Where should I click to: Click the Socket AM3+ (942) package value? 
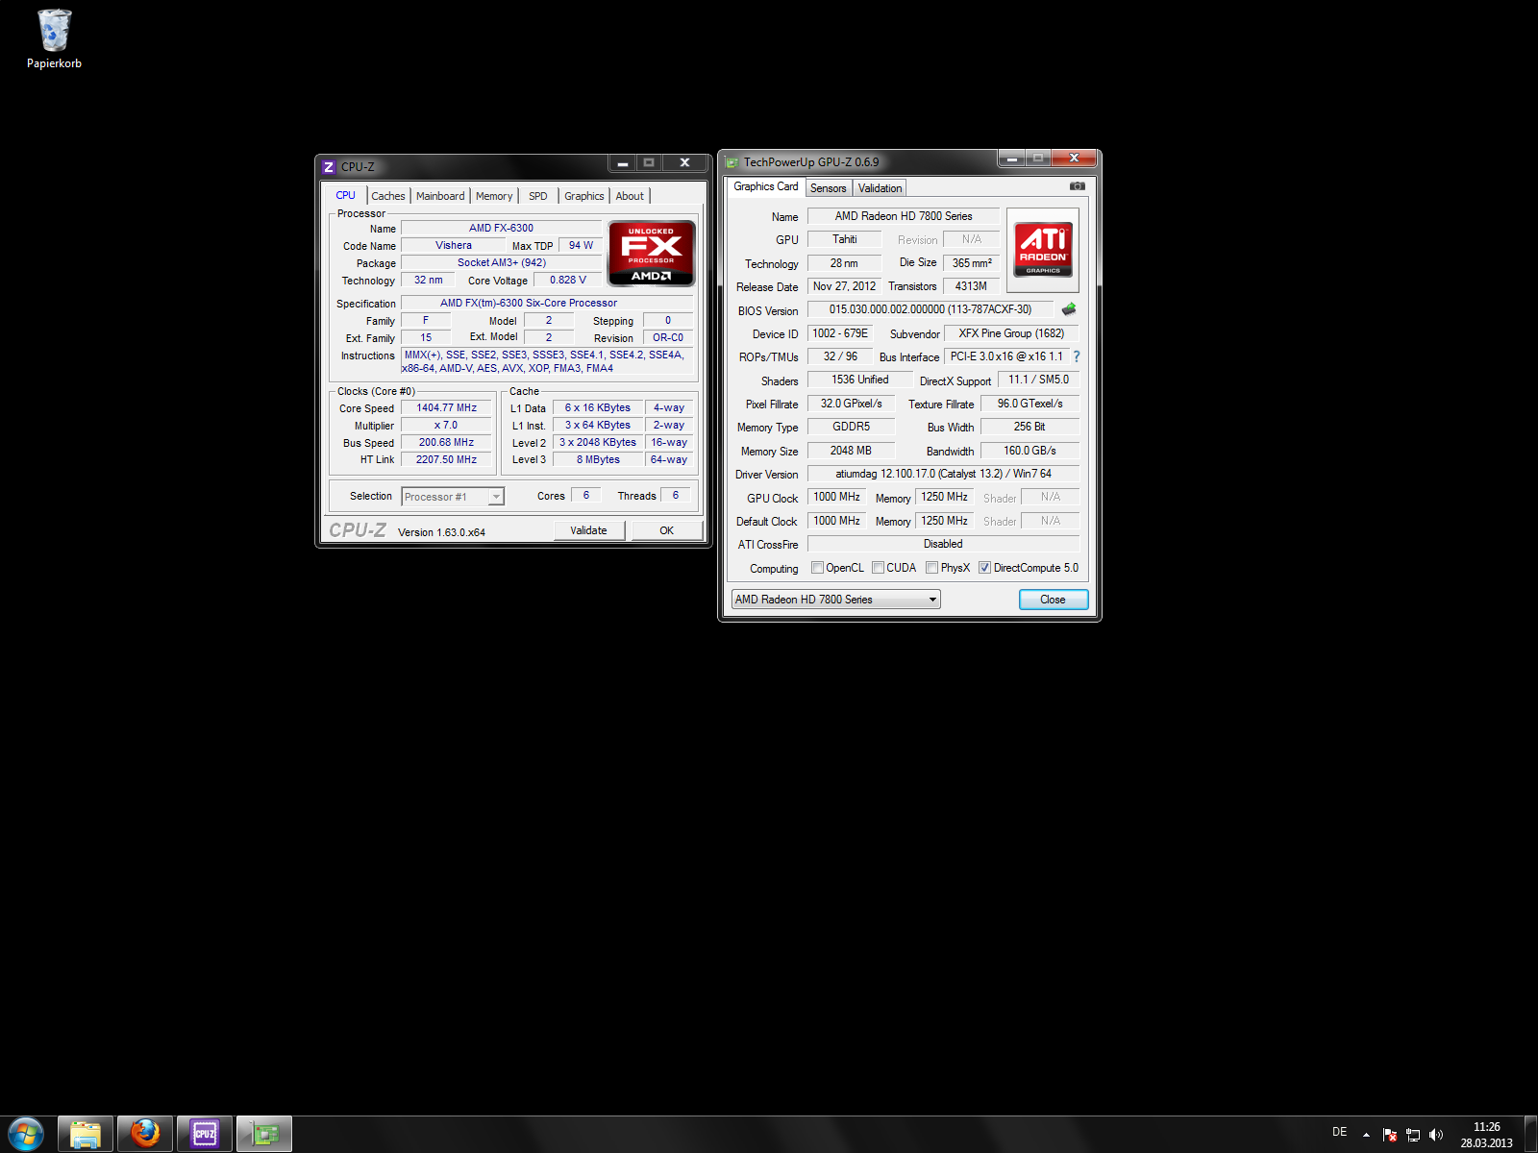pyautogui.click(x=501, y=263)
